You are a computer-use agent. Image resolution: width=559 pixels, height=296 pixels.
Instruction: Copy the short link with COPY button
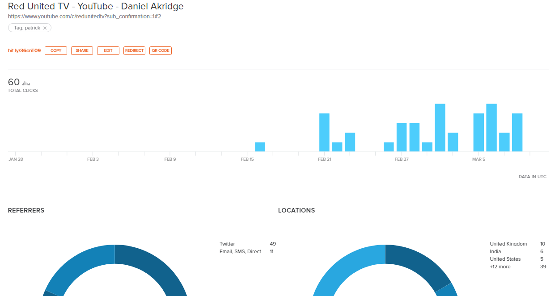click(x=56, y=50)
